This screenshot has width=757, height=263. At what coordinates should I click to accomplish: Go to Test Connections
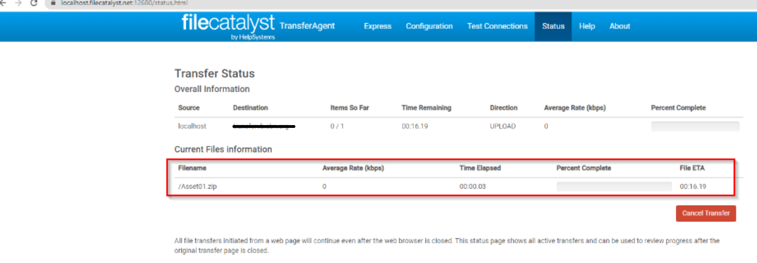497,26
